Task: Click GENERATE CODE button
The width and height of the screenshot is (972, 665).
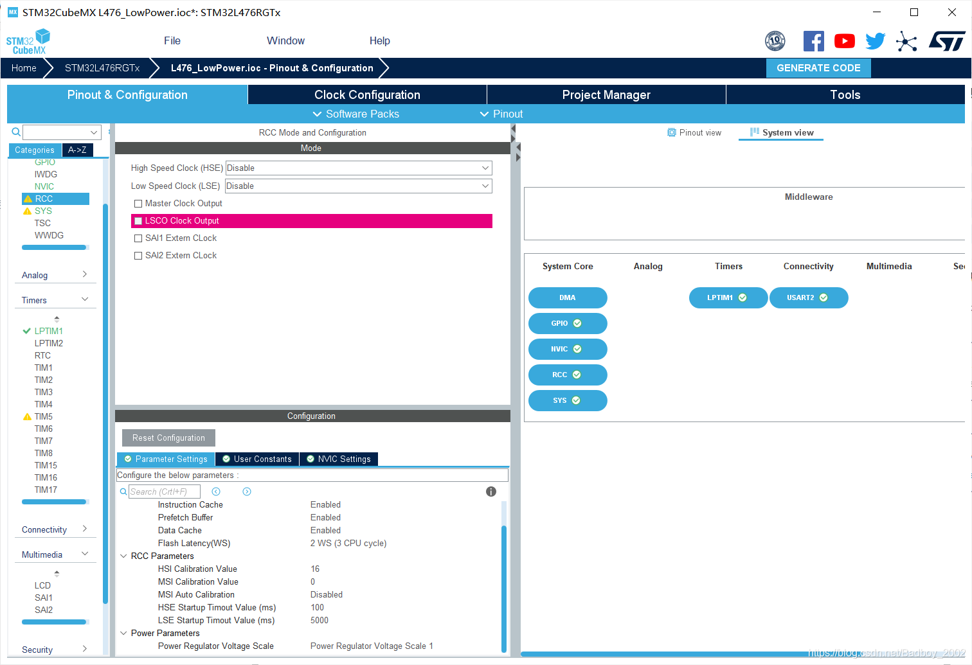Action: (818, 68)
